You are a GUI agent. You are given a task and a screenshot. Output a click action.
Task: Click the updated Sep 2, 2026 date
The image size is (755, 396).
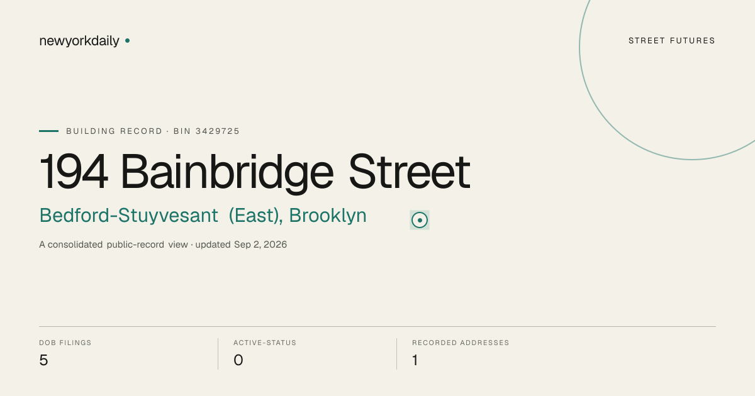tap(241, 245)
